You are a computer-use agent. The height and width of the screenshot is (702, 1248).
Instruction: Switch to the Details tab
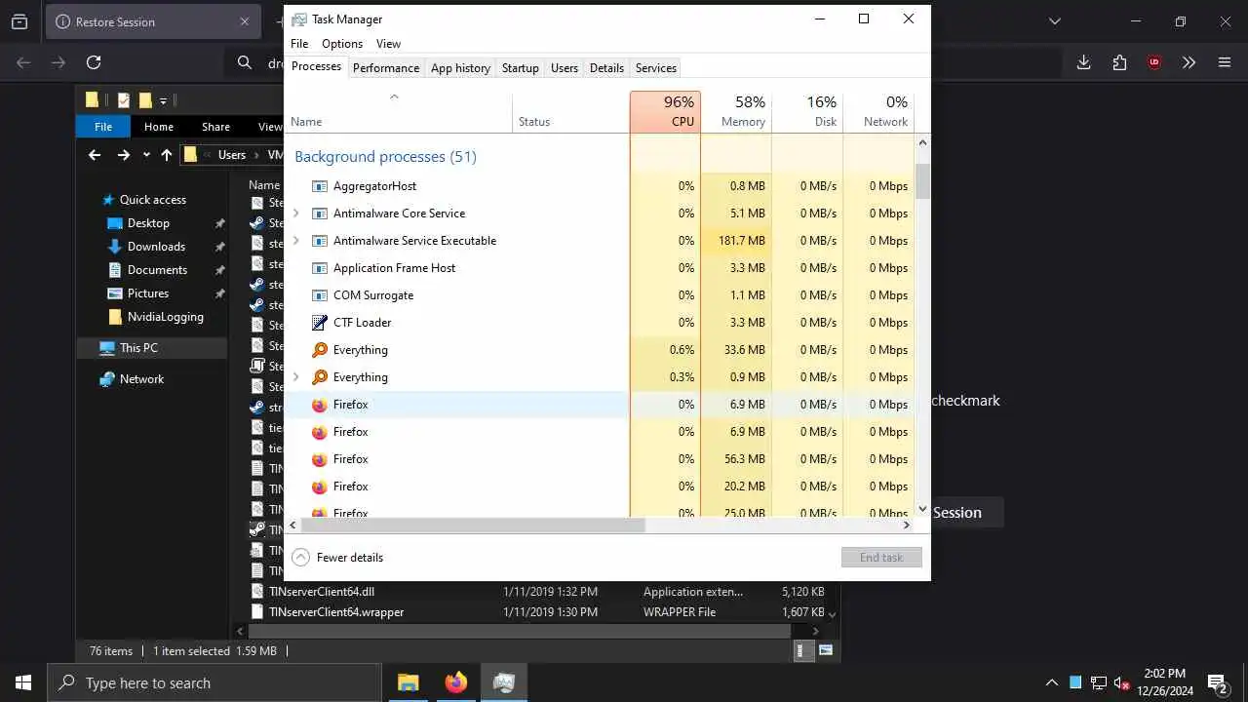606,68
